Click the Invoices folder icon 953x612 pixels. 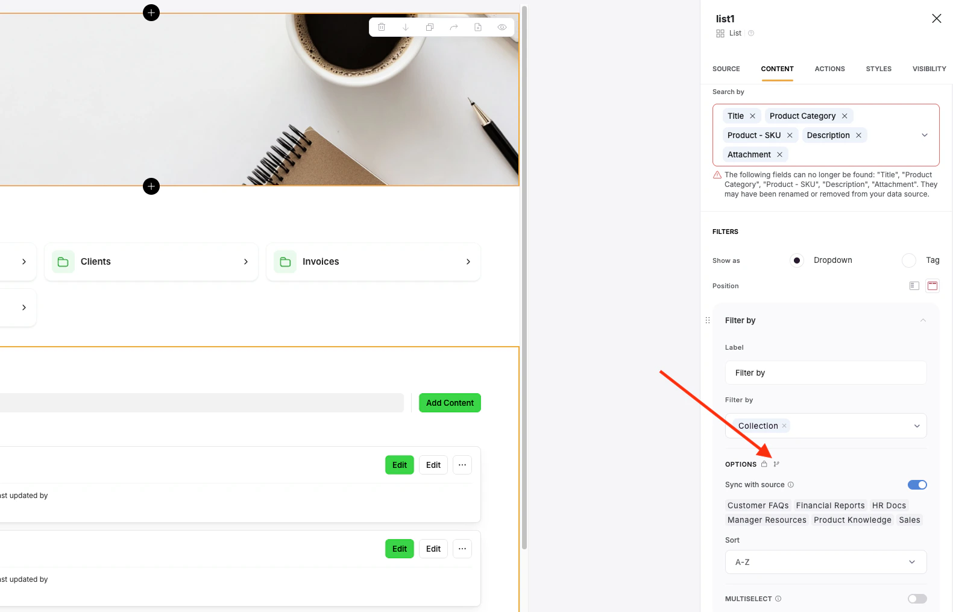click(285, 262)
